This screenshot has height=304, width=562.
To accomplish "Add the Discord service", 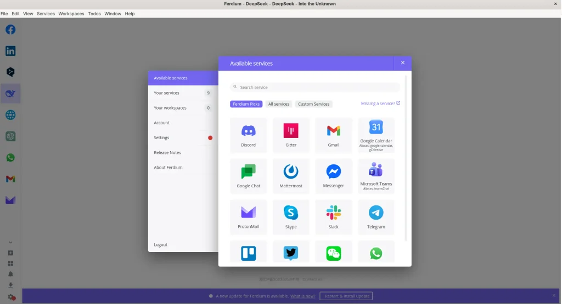I will click(249, 135).
